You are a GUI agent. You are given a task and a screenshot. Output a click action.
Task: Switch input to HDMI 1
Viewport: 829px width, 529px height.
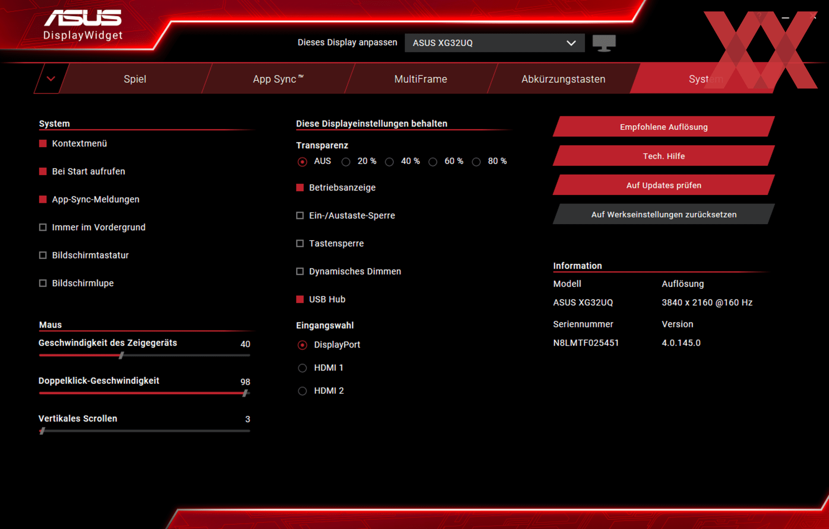[x=302, y=368]
